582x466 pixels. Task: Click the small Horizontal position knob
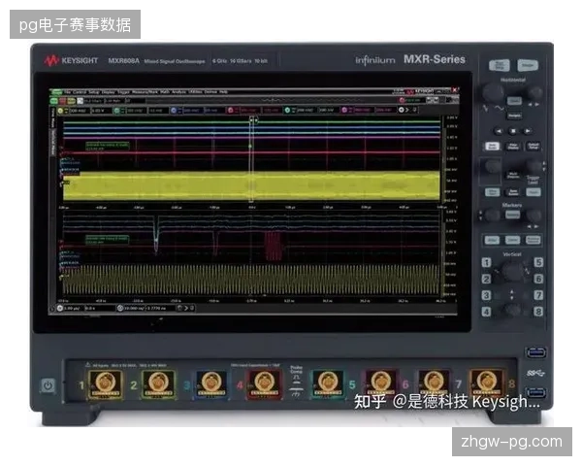534,92
